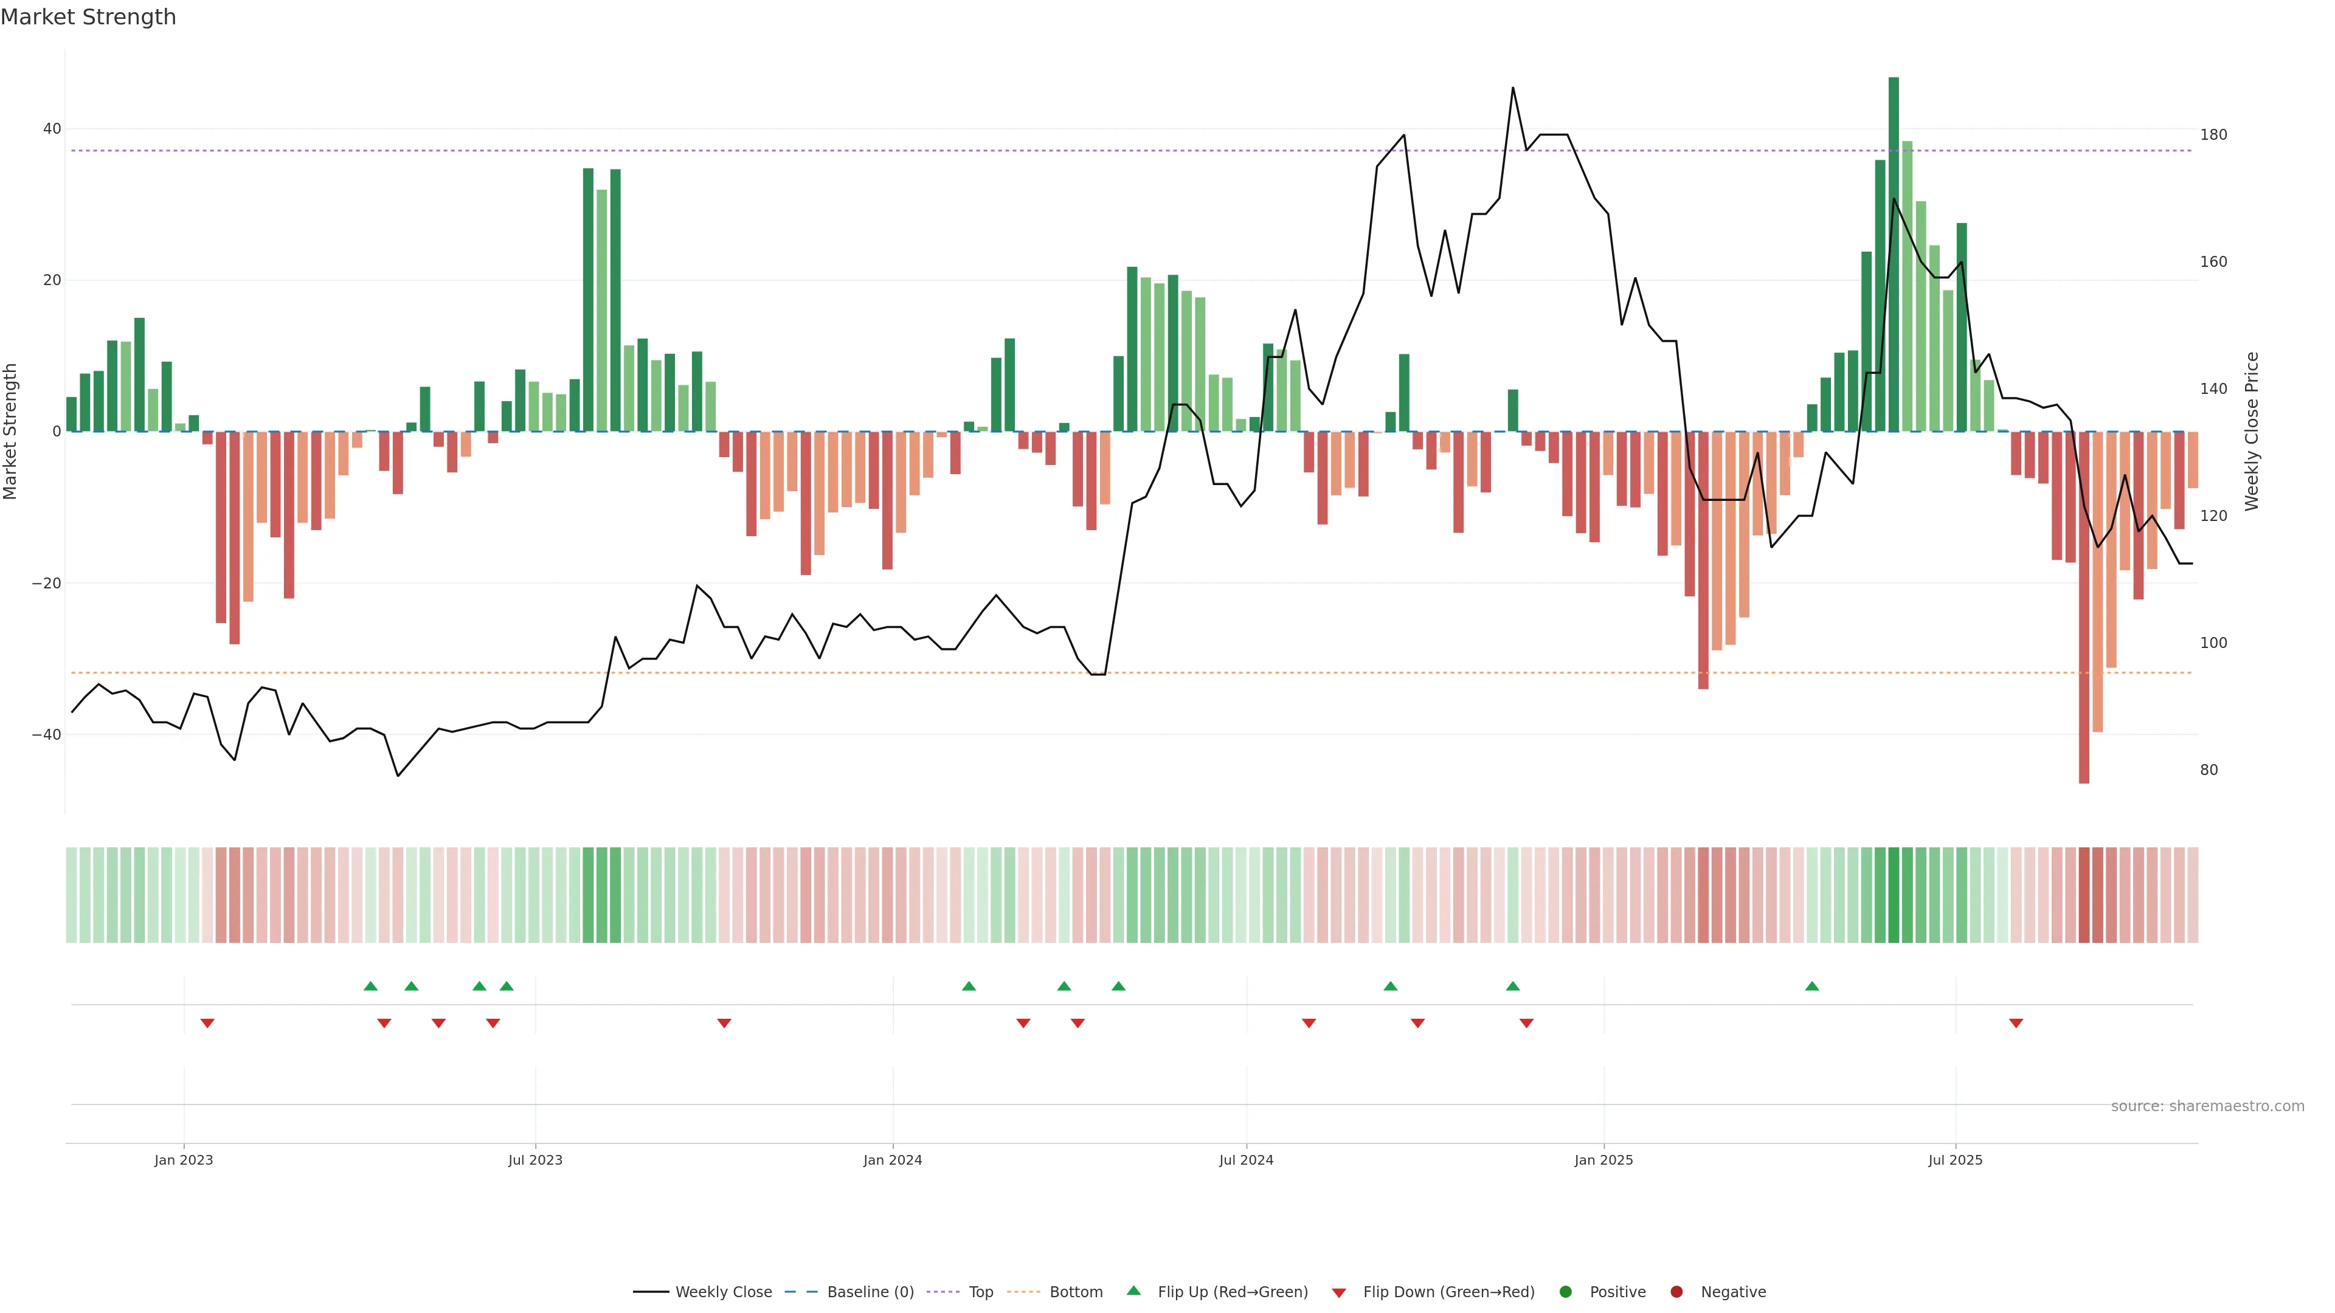Click the sharemaestro.com source text
2335x1313 pixels.
pos(2207,1106)
